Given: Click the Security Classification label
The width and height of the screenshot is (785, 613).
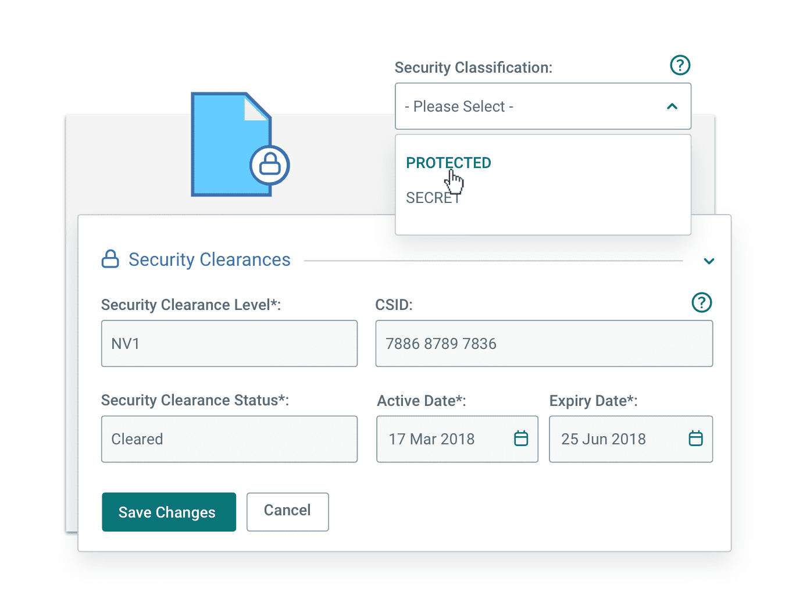Looking at the screenshot, I should [x=473, y=67].
